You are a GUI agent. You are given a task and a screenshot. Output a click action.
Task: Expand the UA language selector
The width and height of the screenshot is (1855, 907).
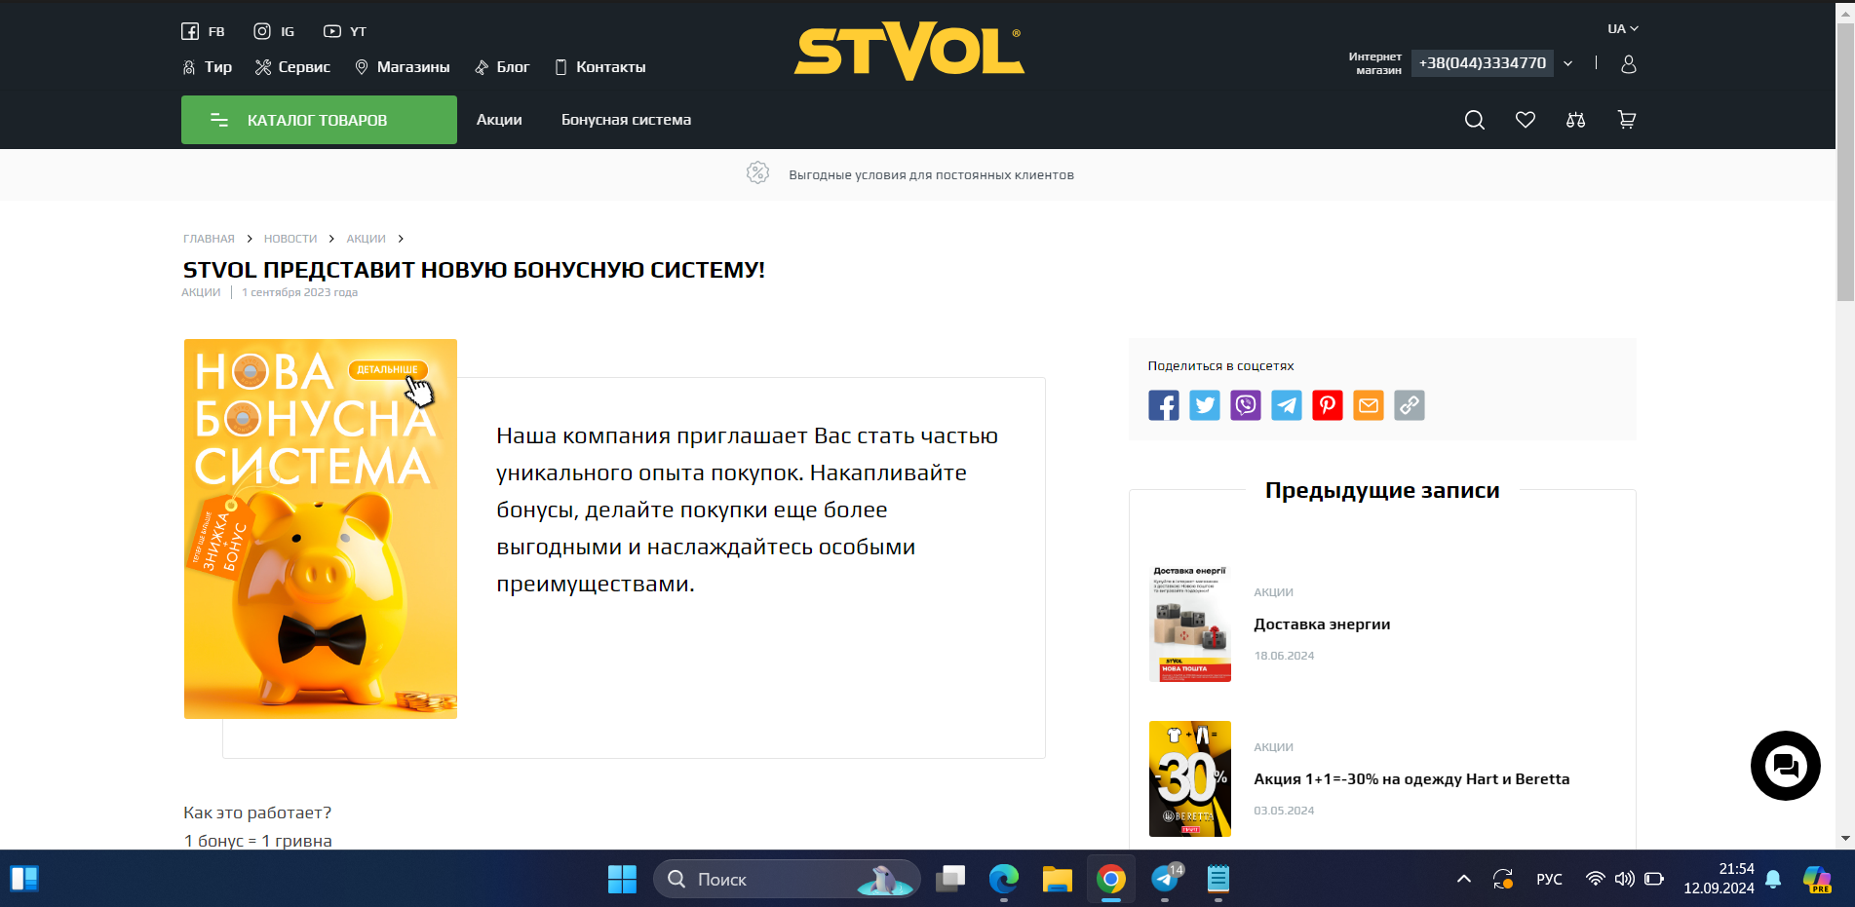pyautogui.click(x=1622, y=29)
